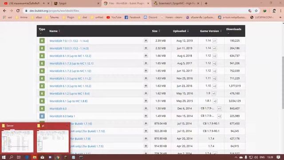Viewport: 284px width, 160px height.
Task: Open WorldEdit 6.1.9 (up to MC 1.12.2) link
Action: 70,56
